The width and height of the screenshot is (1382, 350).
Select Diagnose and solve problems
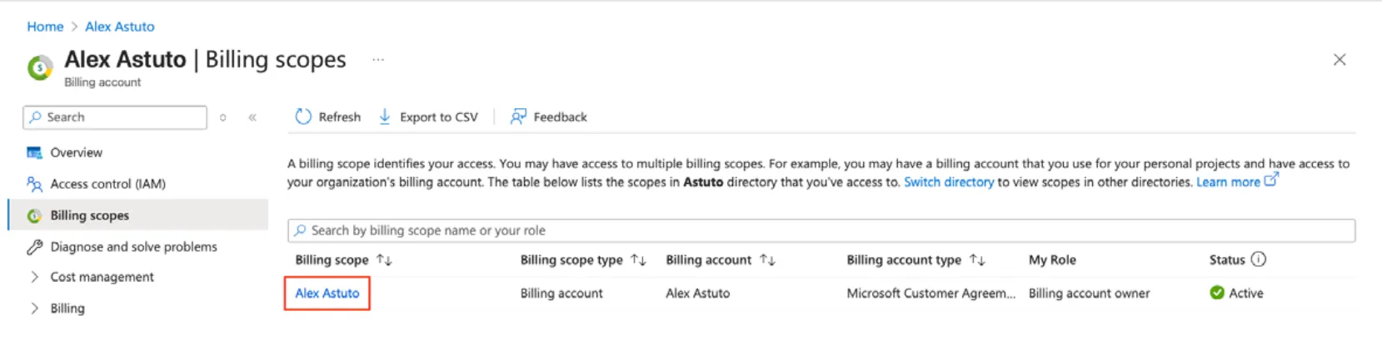(133, 247)
